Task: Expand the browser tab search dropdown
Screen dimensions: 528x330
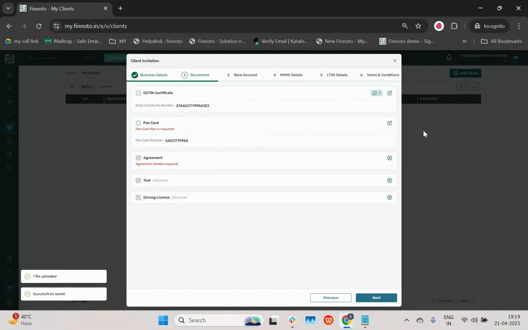Action: click(x=8, y=8)
